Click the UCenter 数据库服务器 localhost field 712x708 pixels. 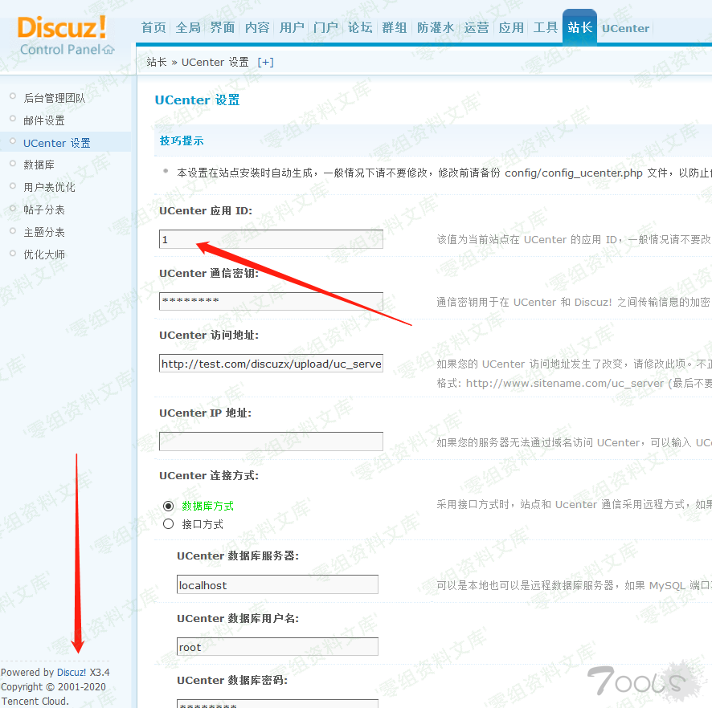(277, 585)
